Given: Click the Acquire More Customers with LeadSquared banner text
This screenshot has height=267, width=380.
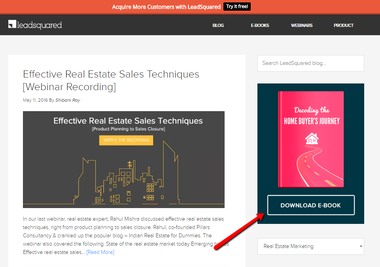Looking at the screenshot, I should pyautogui.click(x=166, y=7).
